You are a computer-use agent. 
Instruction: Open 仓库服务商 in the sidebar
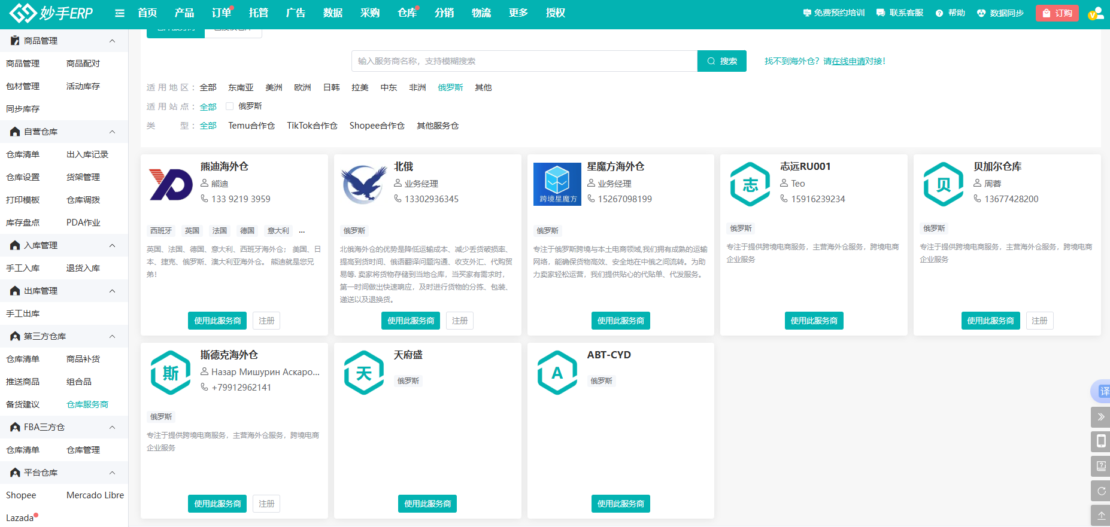[87, 404]
